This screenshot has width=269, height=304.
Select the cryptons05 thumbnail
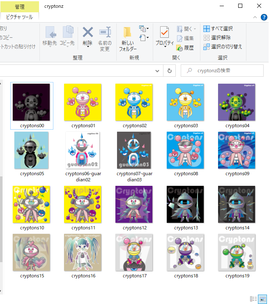click(x=31, y=150)
